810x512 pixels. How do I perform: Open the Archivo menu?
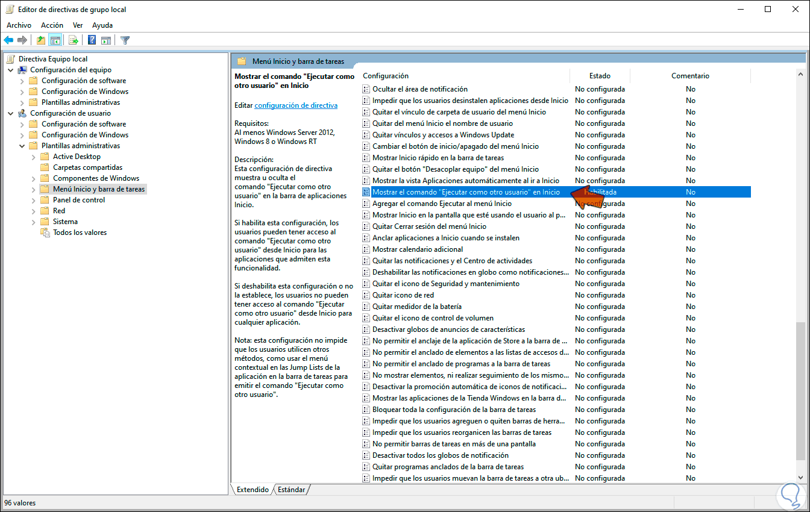pyautogui.click(x=19, y=25)
